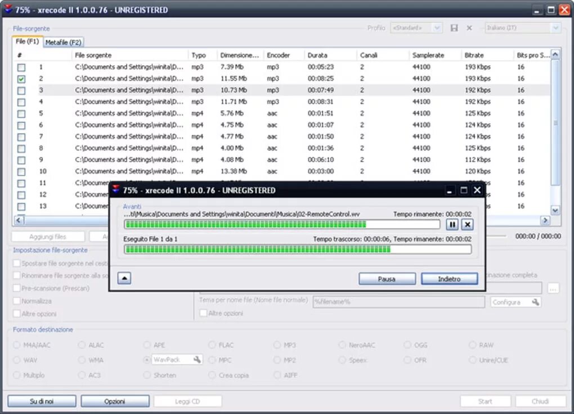Uncheck the box for file row 2
Viewport: 574px width, 414px height.
pos(21,79)
